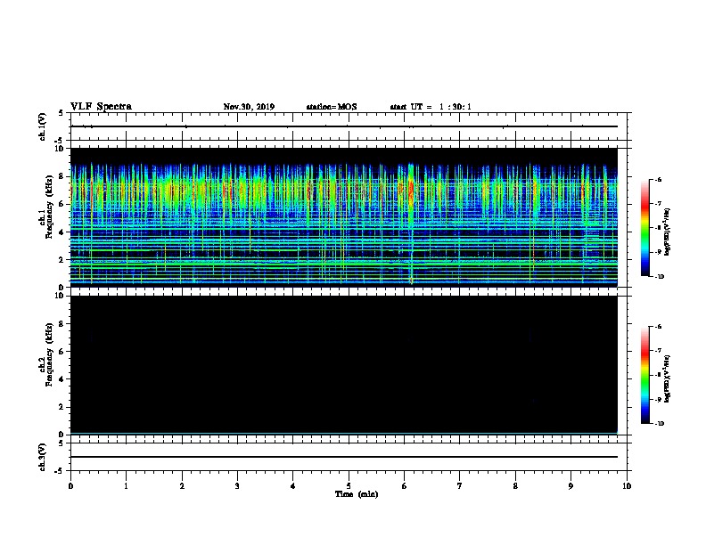Click the "-10" label on ch.2 color scale
706x545 pixels.
click(x=659, y=423)
